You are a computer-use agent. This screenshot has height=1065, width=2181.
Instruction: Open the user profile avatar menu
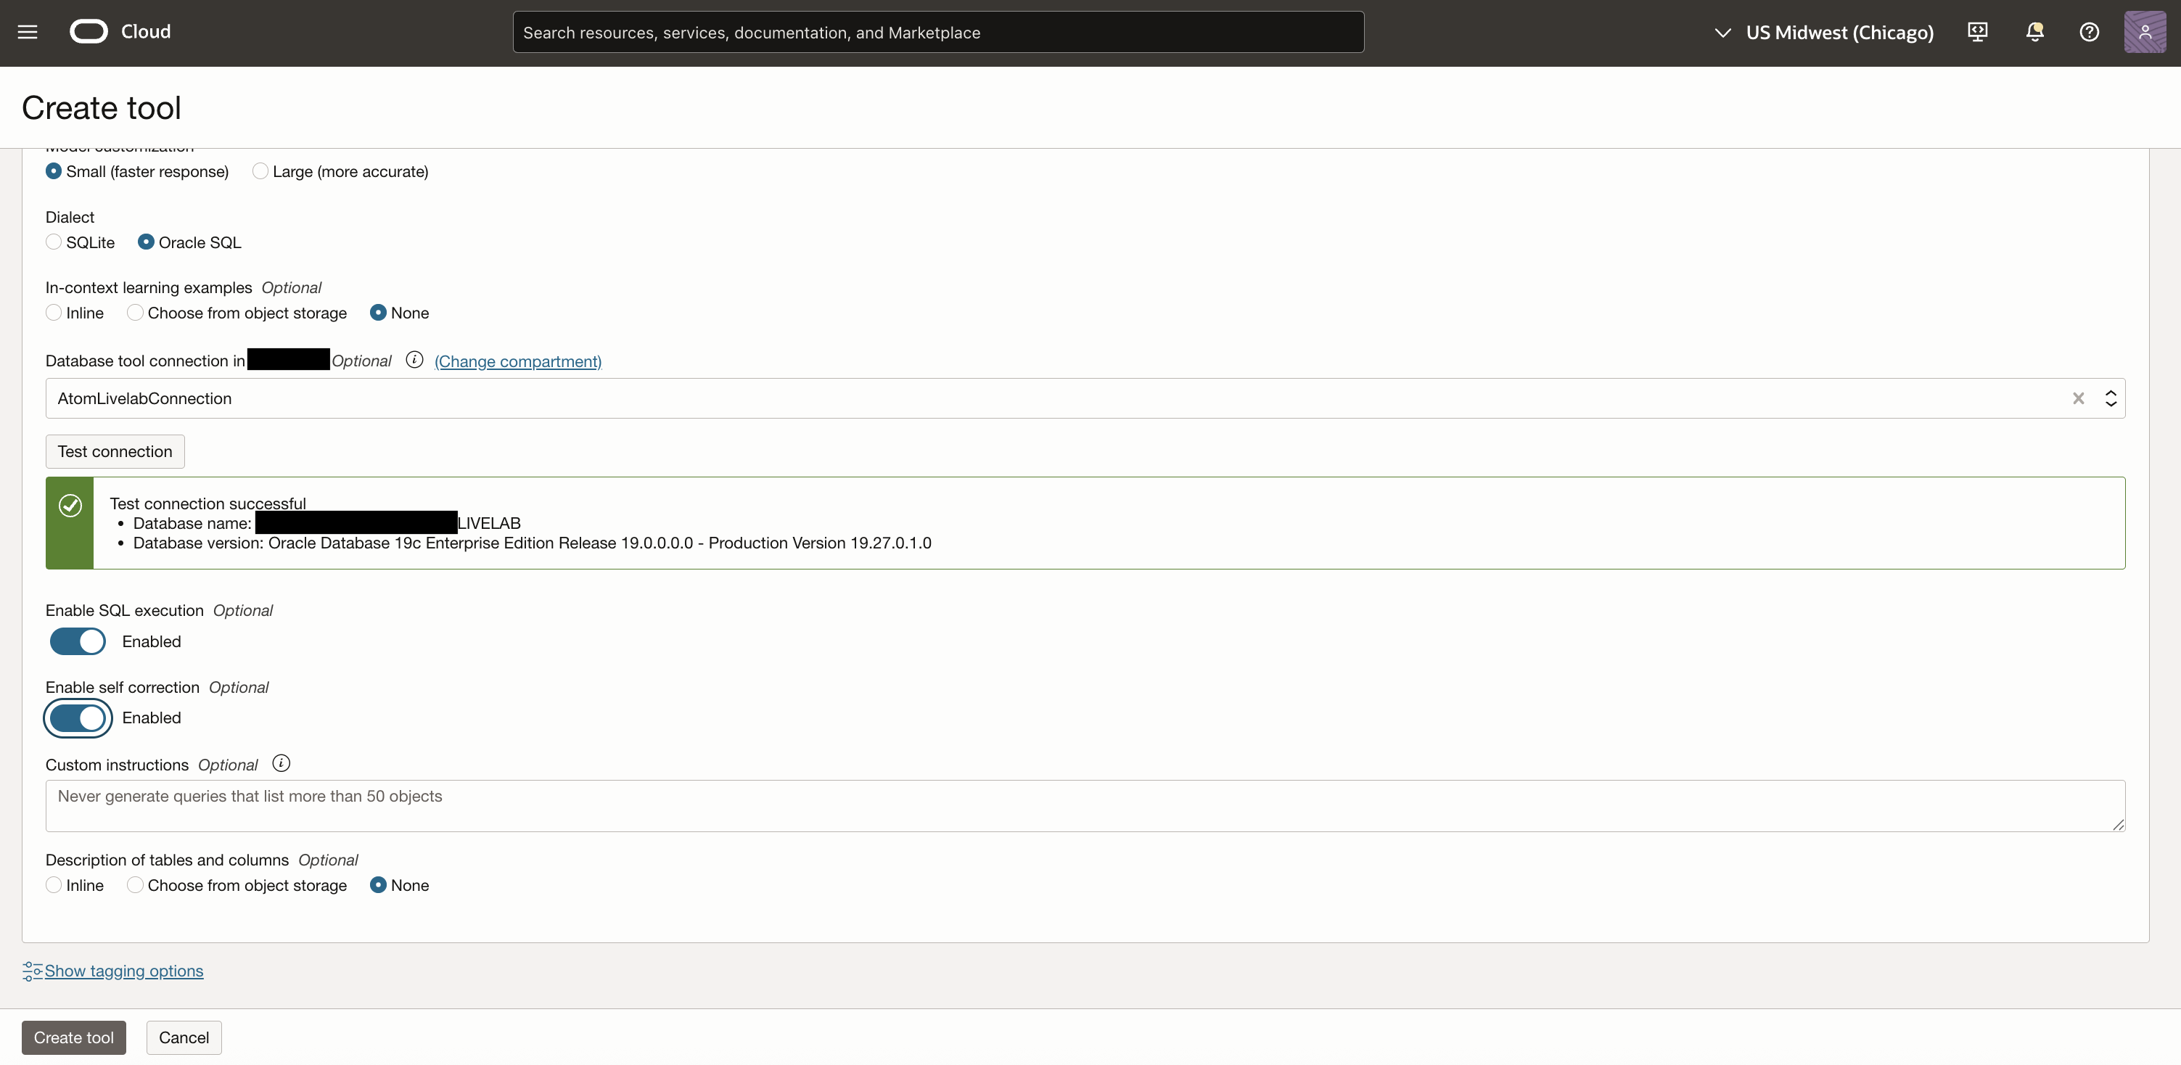[x=2144, y=32]
